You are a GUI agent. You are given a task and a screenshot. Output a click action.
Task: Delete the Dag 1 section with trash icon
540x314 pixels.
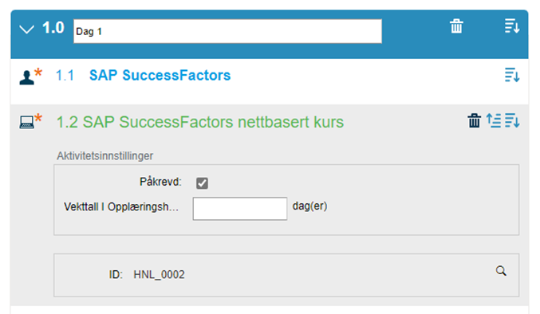pos(456,26)
